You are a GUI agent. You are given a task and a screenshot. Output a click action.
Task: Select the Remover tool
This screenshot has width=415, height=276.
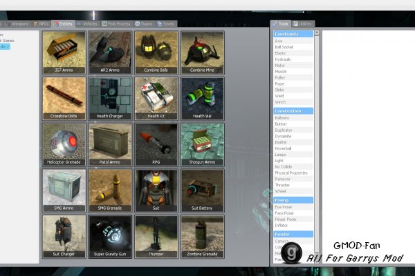[x=293, y=179]
